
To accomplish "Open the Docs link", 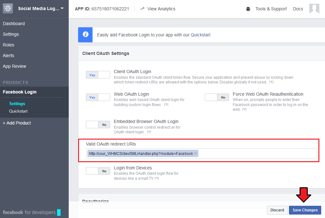I will 298,9.
